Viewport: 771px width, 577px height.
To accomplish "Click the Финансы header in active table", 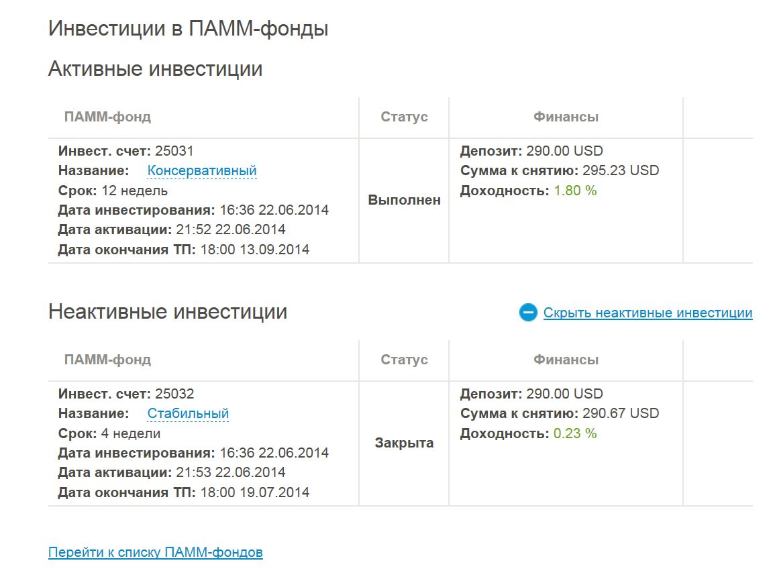I will (x=566, y=117).
